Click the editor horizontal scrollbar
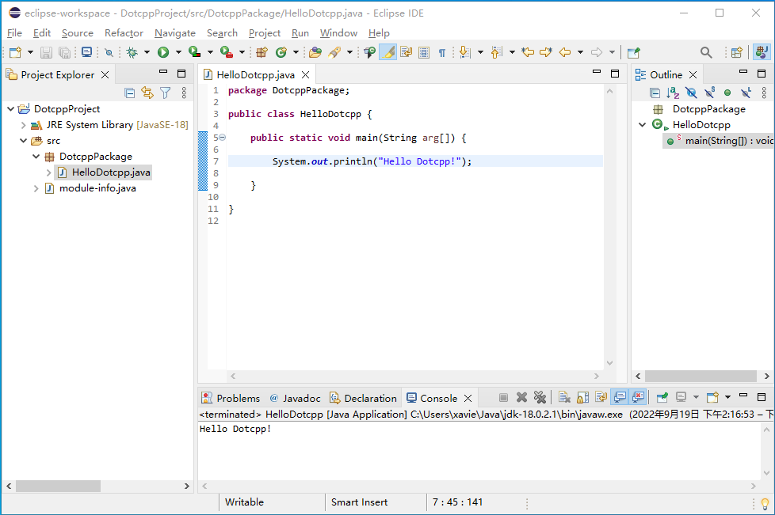This screenshot has height=515, width=775. pos(414,377)
